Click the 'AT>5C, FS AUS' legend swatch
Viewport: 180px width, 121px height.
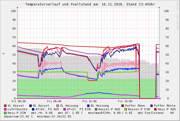point(33,109)
